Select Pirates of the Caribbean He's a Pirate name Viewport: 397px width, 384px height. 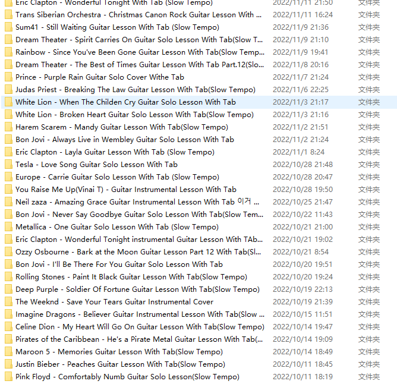(x=139, y=339)
